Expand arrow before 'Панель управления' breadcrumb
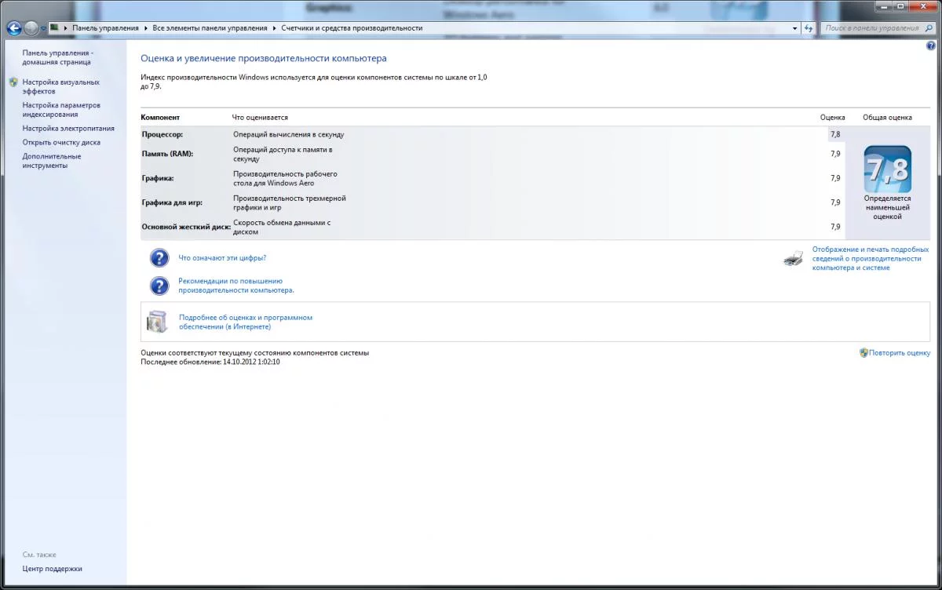942x590 pixels. pyautogui.click(x=66, y=27)
